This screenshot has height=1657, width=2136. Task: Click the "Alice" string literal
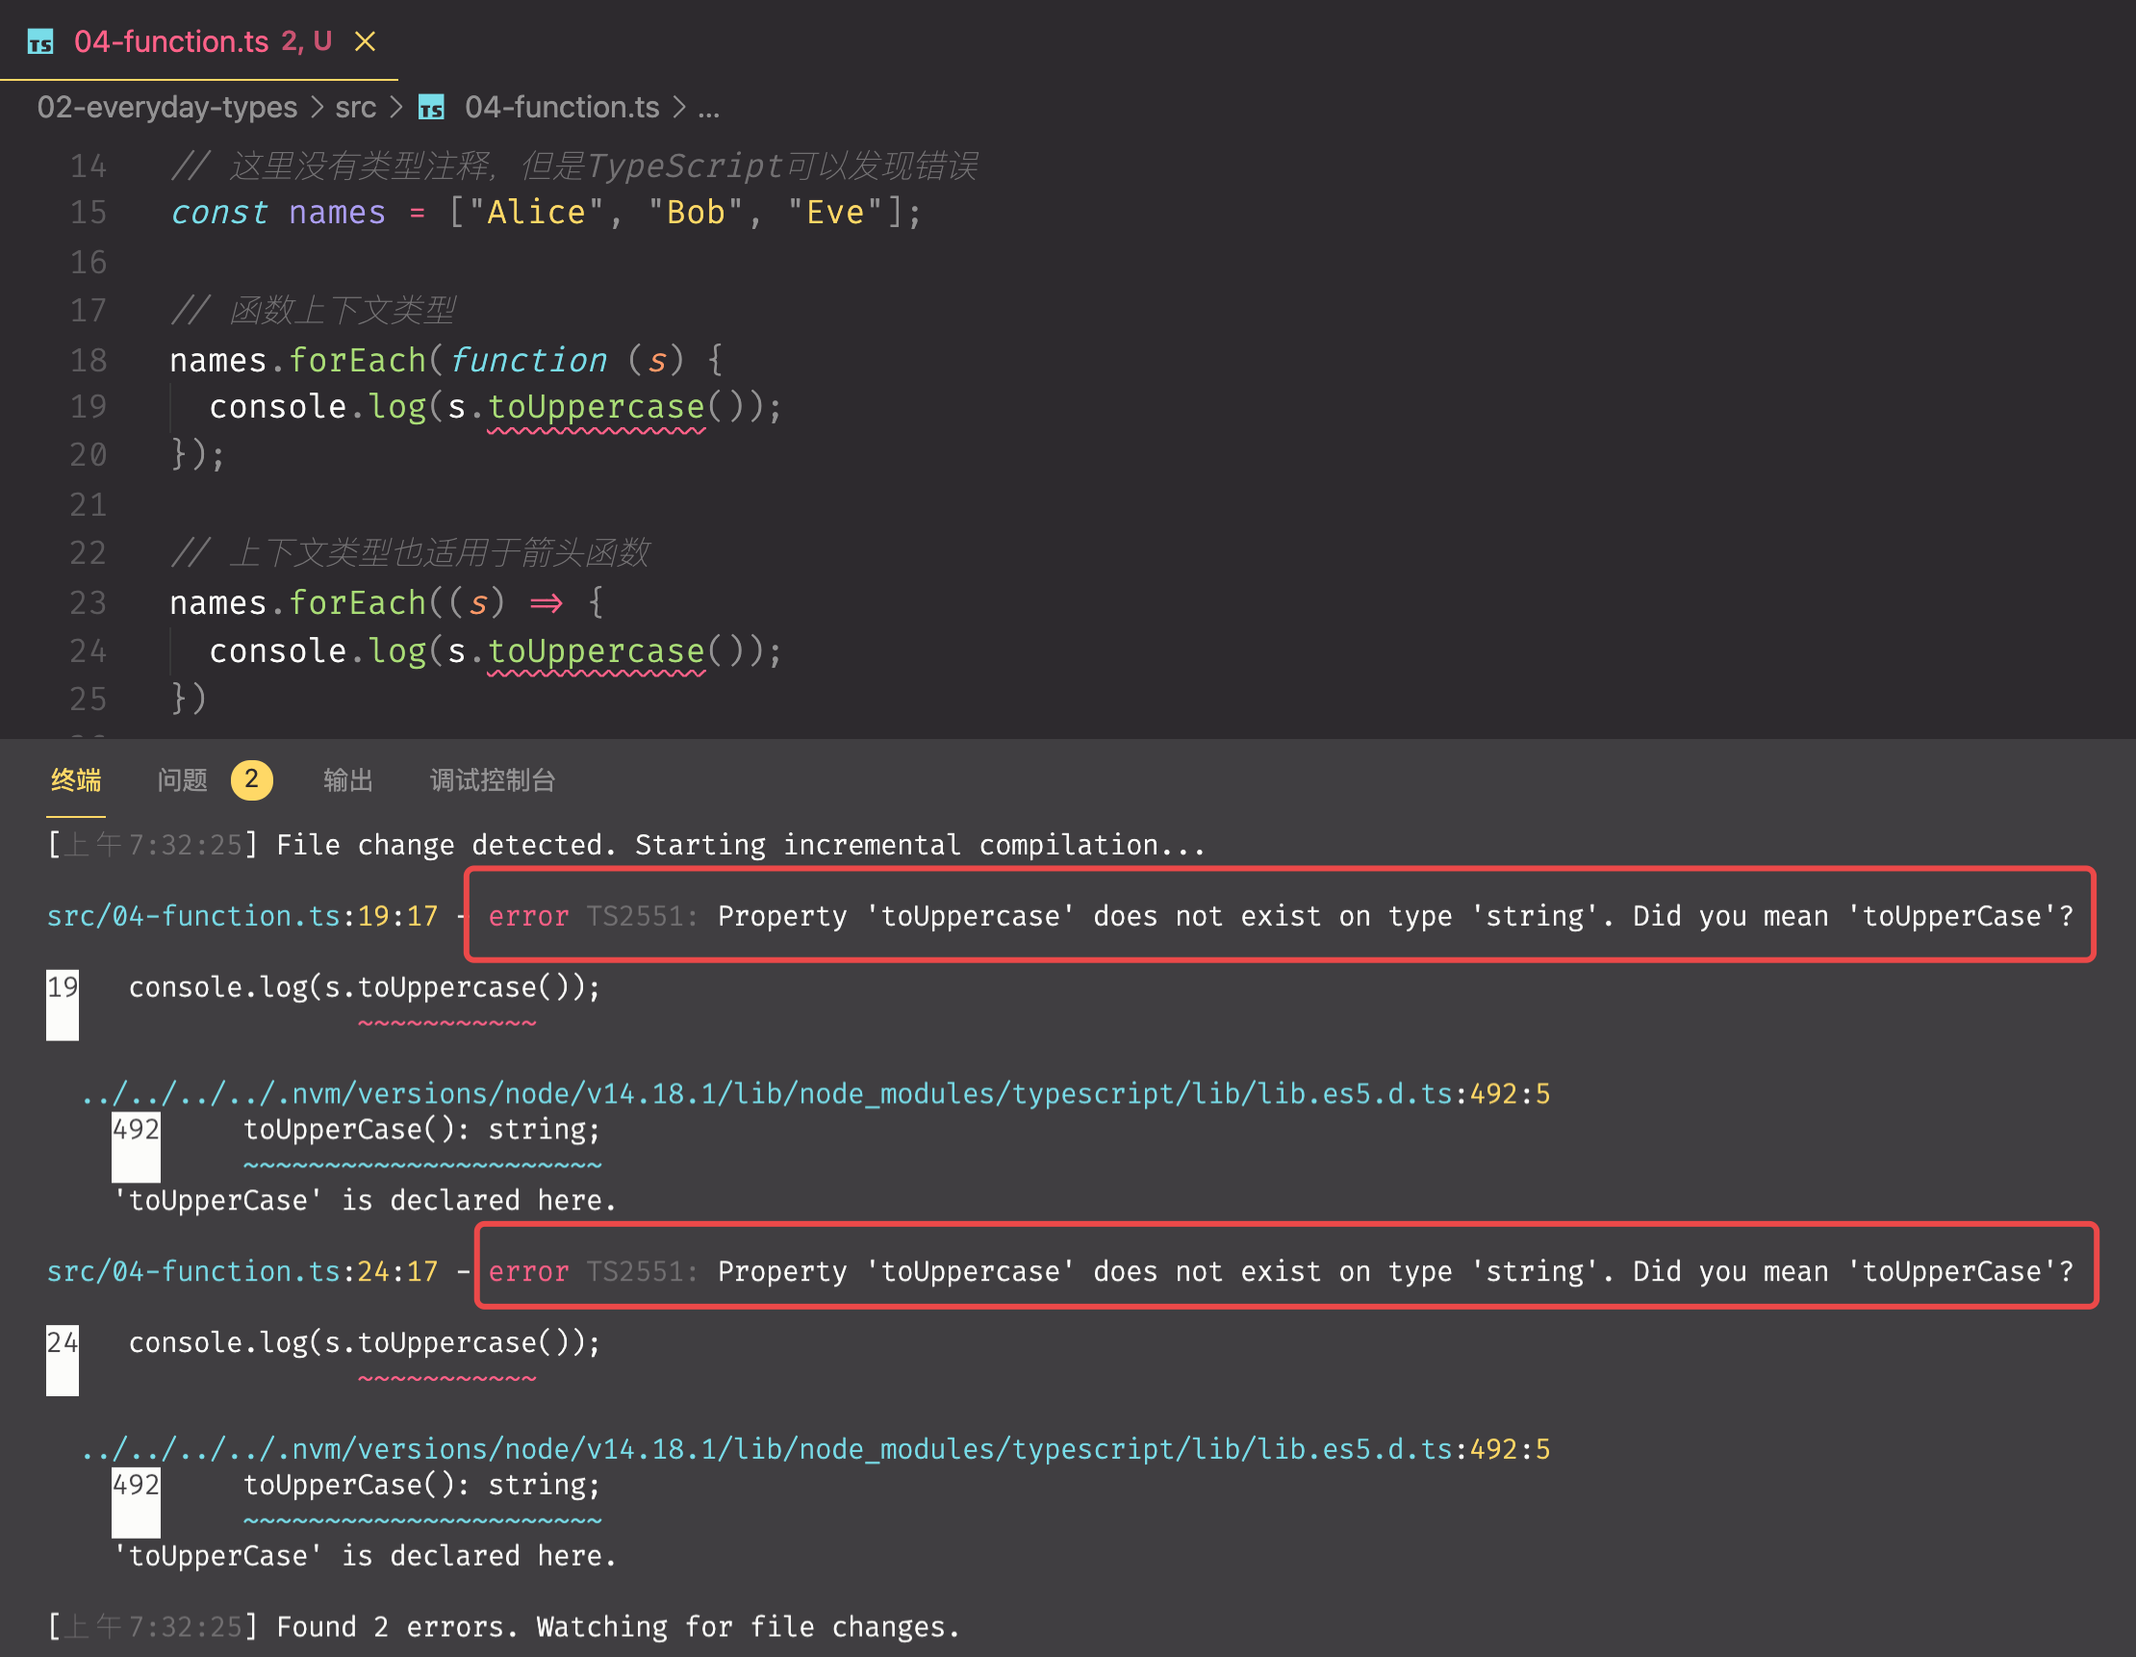click(536, 213)
